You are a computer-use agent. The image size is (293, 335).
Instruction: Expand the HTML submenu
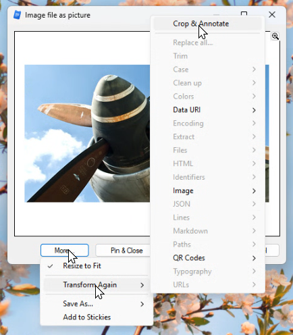(x=207, y=163)
